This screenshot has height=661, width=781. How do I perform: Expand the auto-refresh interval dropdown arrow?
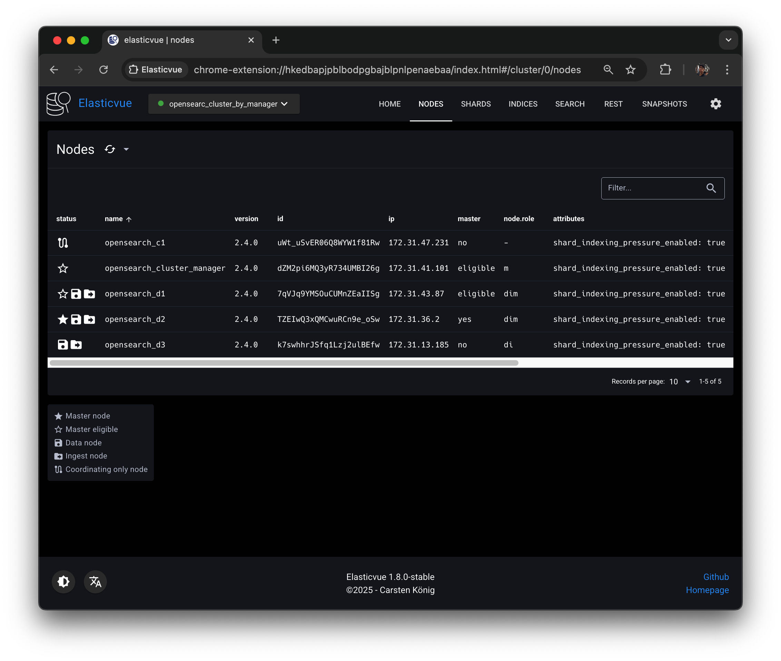pos(126,149)
